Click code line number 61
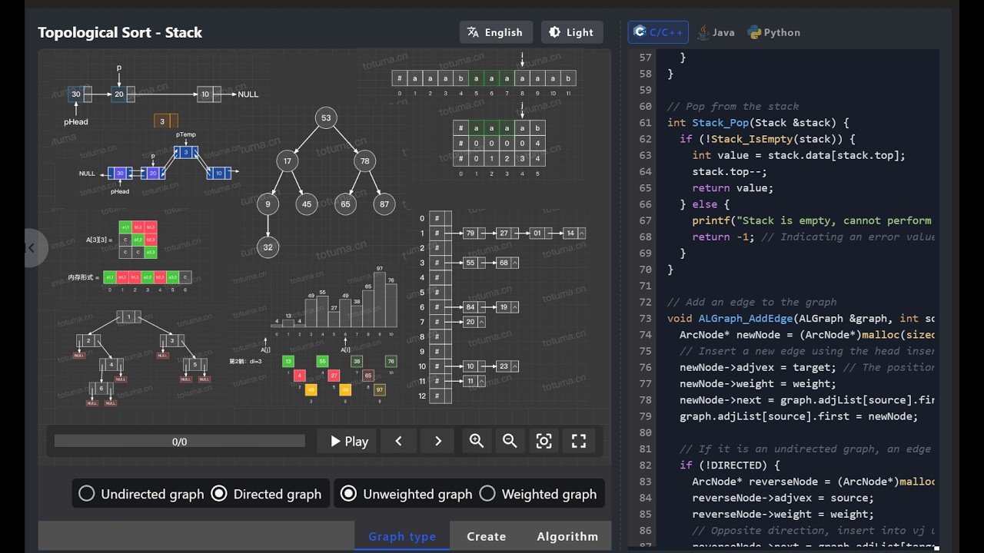Viewport: 984px width, 553px height. pos(645,123)
